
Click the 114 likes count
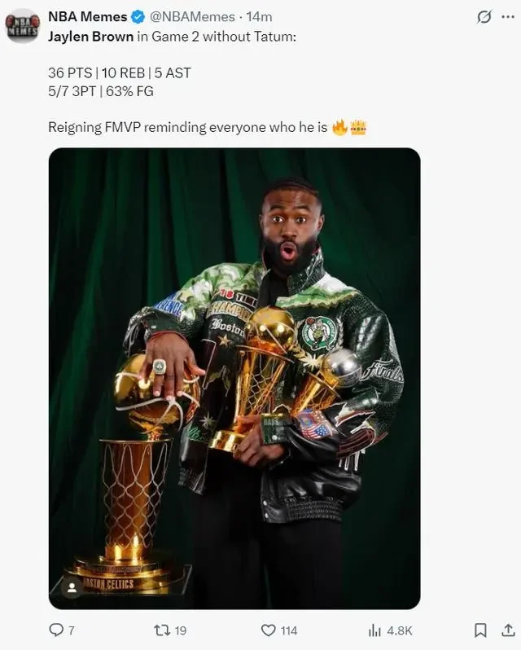[x=289, y=630]
